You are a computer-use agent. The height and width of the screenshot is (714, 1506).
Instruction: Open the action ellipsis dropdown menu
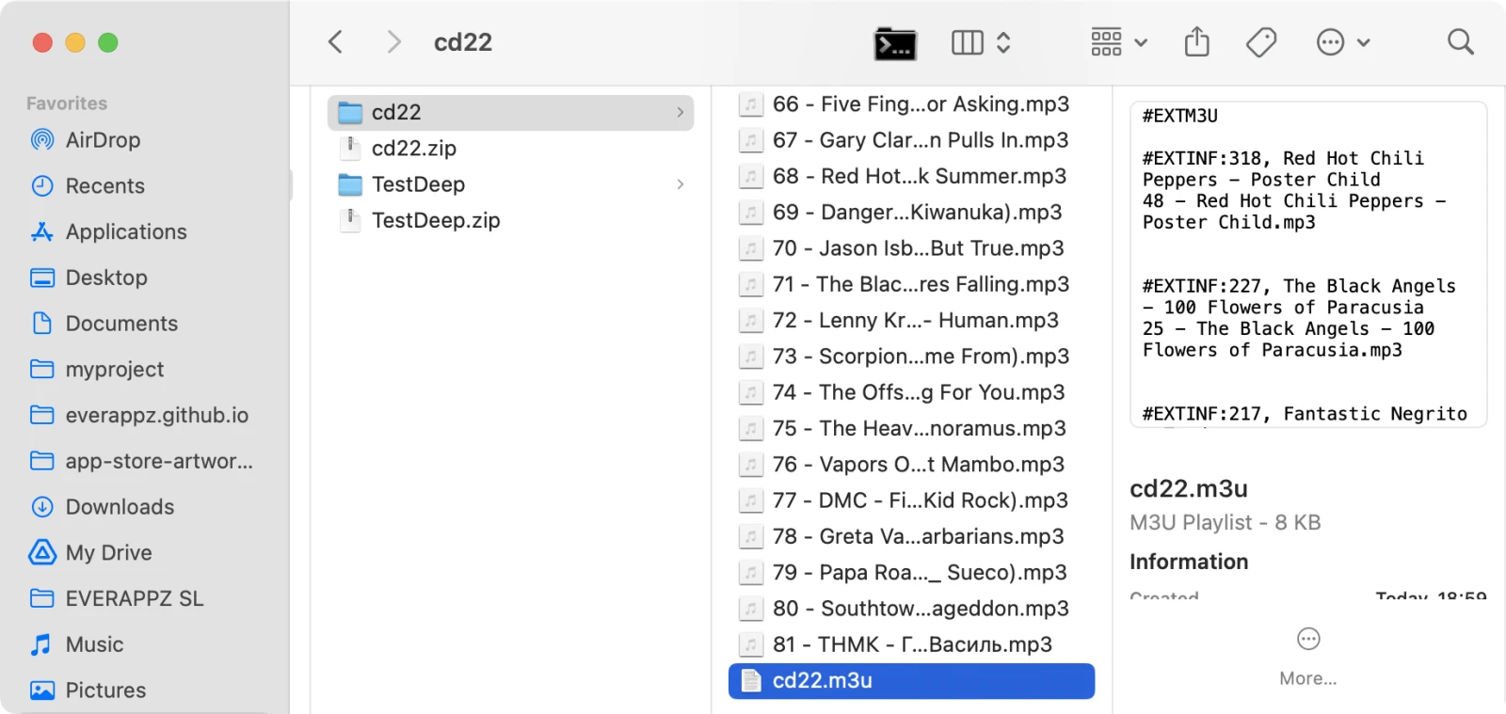[x=1342, y=42]
